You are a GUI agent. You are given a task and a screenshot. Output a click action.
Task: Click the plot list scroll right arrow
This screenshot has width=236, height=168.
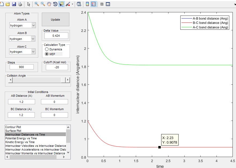click(x=64, y=157)
